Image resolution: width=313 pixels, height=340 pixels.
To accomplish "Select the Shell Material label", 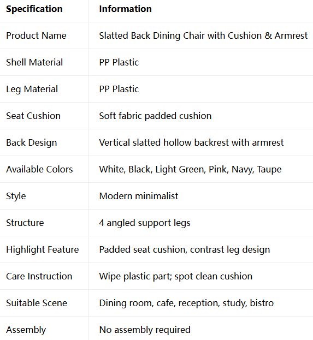I will click(x=34, y=62).
